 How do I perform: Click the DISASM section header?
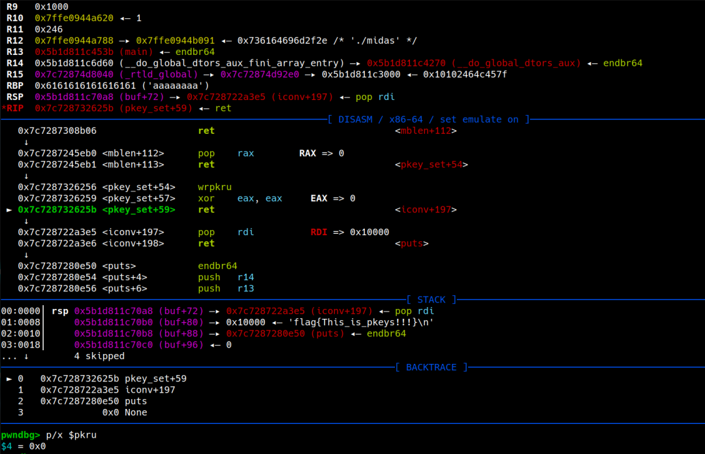428,120
